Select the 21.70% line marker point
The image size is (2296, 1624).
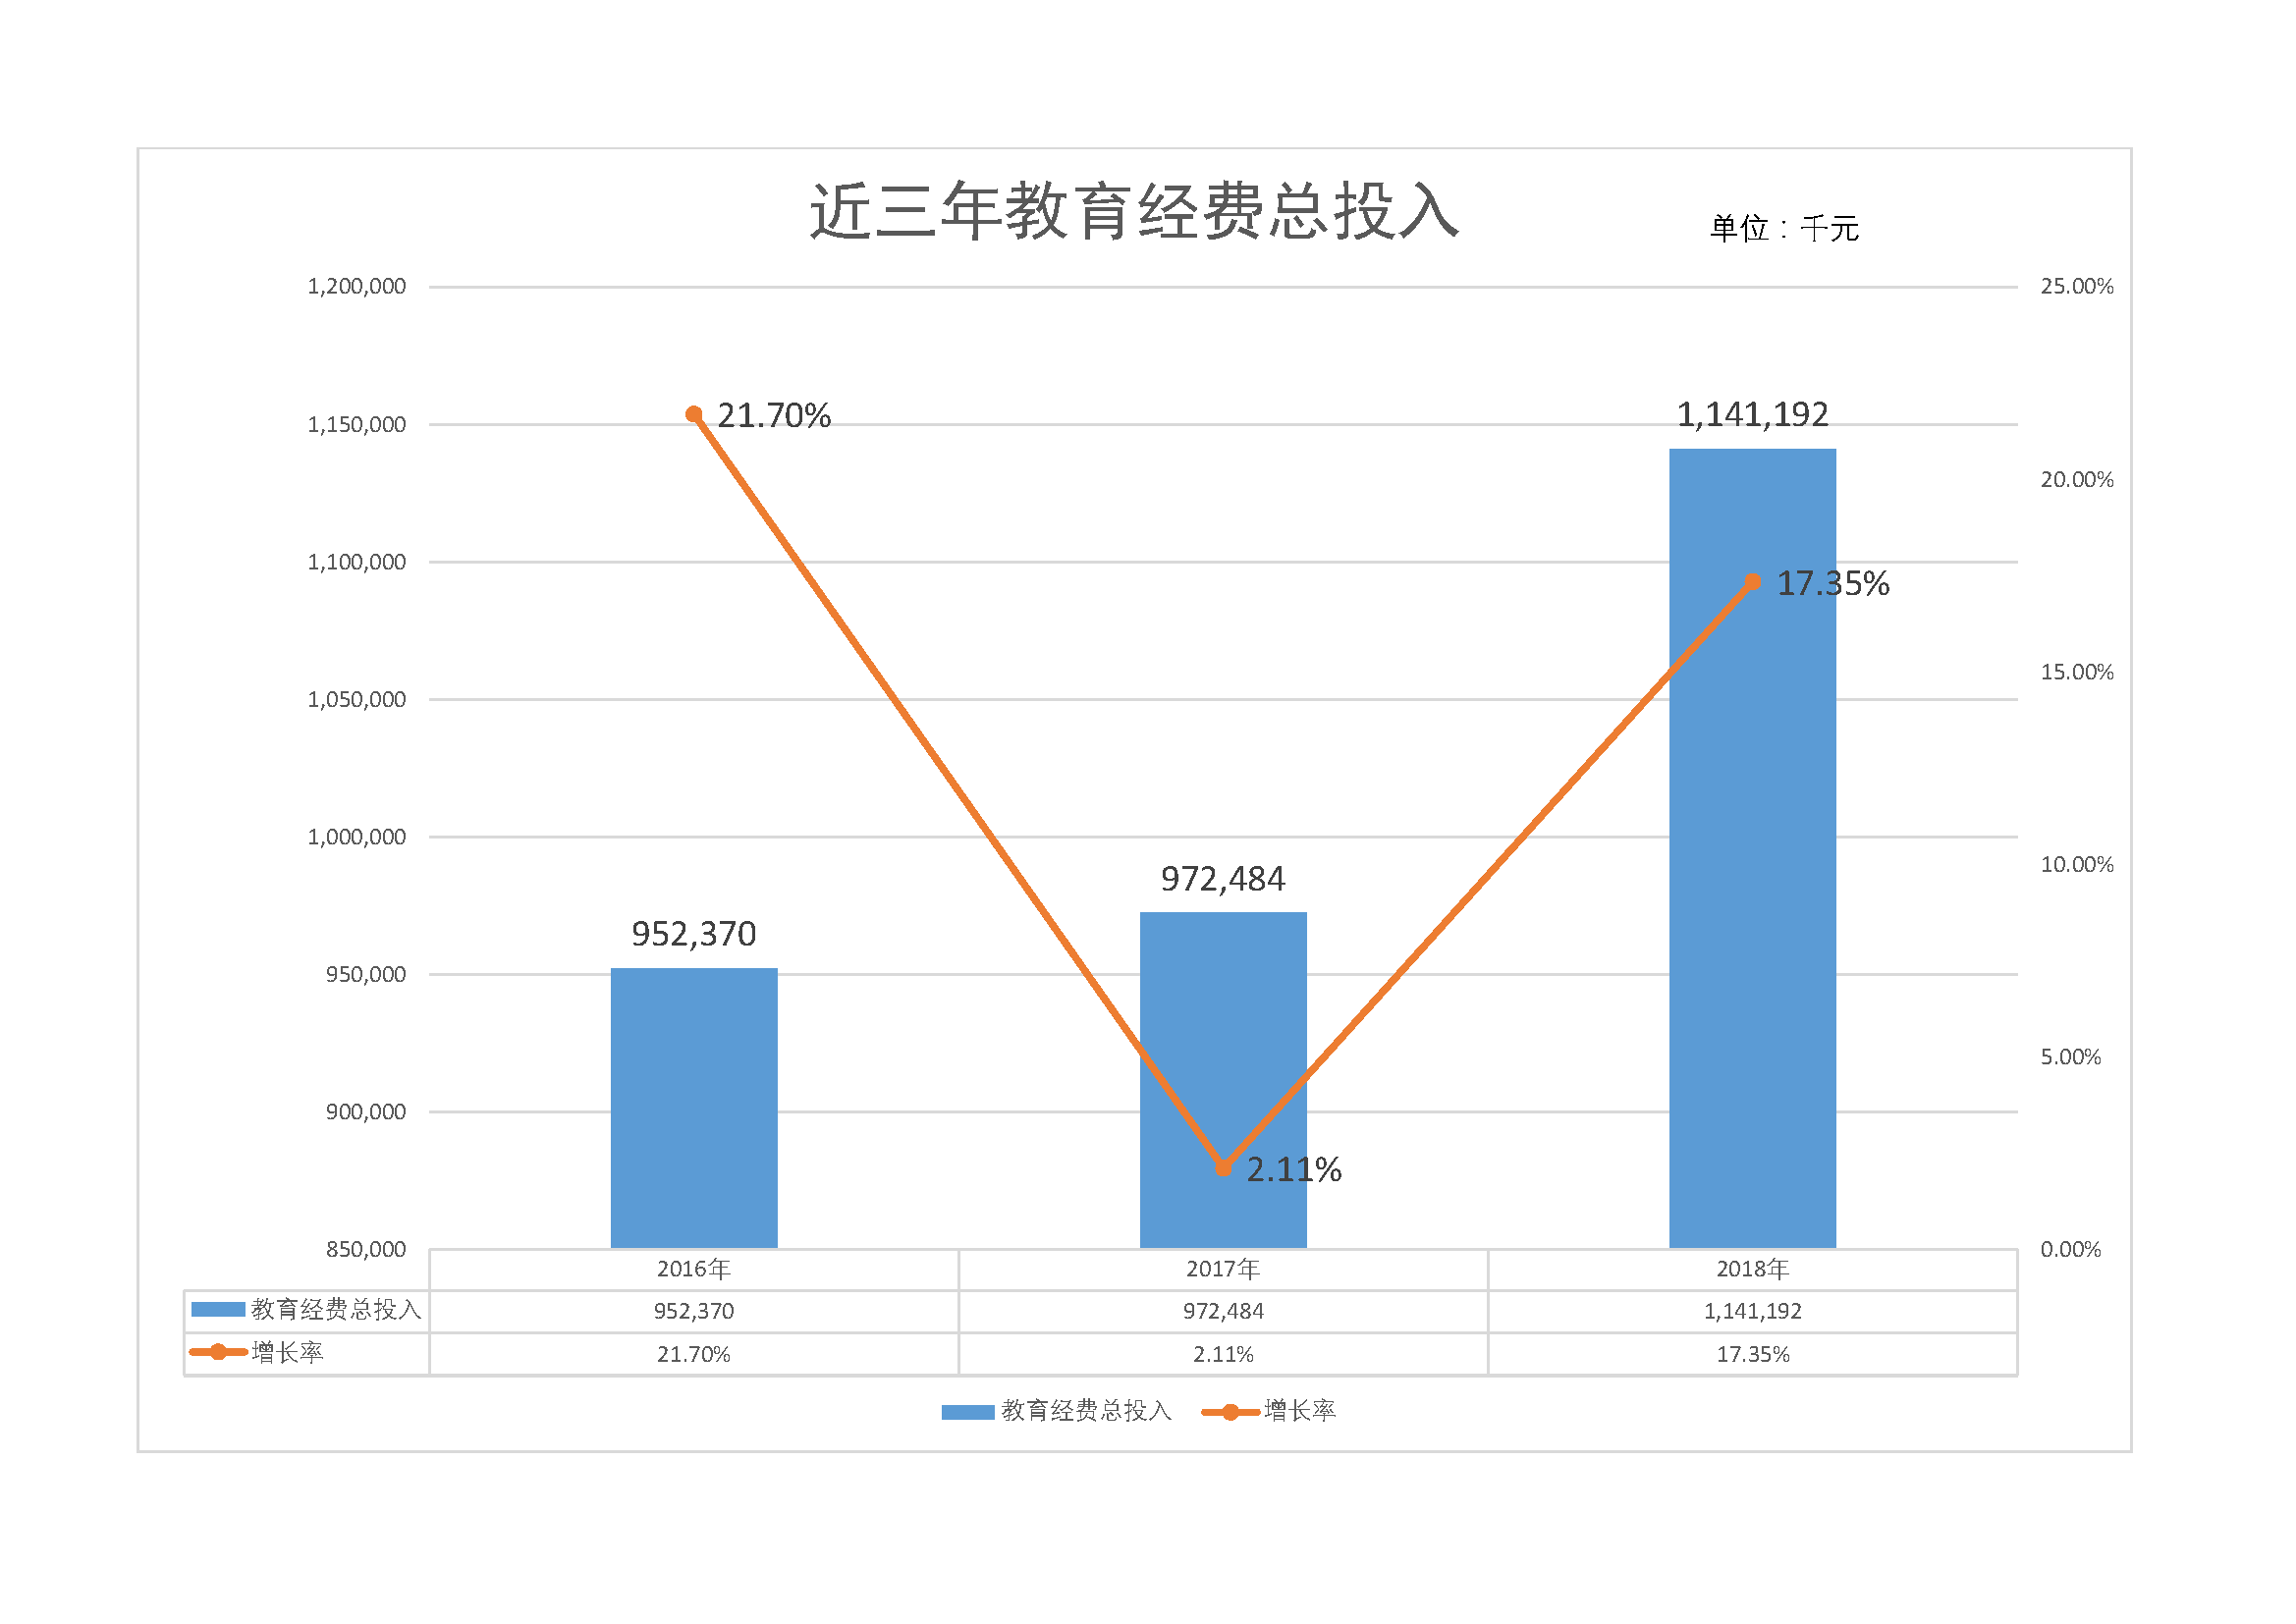pos(694,414)
